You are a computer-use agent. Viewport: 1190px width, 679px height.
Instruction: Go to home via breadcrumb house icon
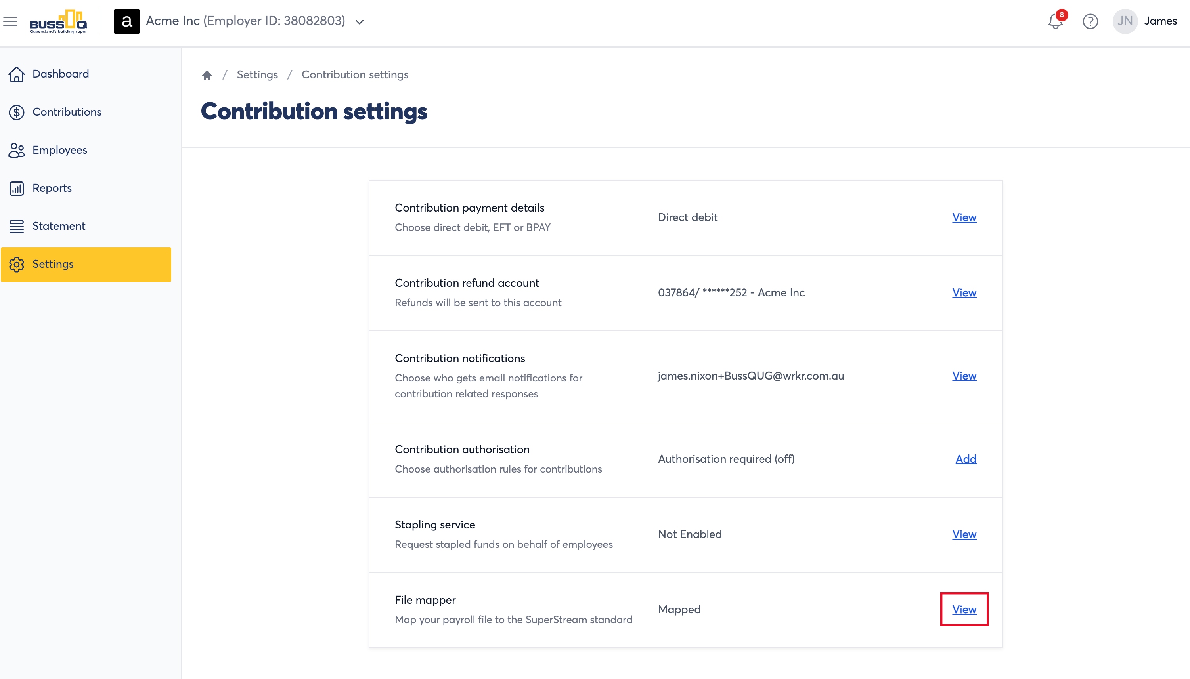[207, 75]
